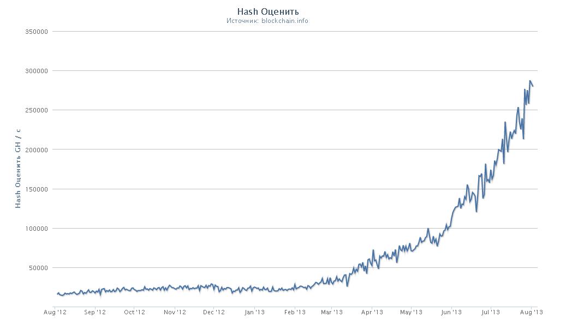
Task: Click the hash rate line's highest peak near Aug '13
Action: tap(530, 81)
